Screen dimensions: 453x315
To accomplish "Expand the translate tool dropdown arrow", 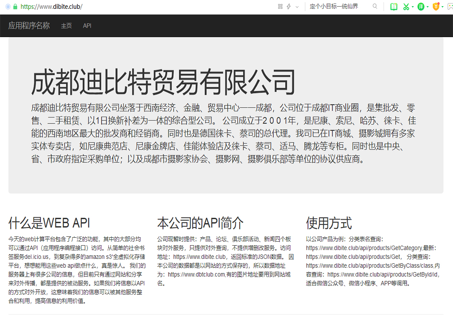I will point(428,7).
